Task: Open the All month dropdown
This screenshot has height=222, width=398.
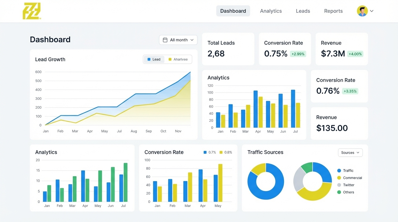Action: (178, 40)
